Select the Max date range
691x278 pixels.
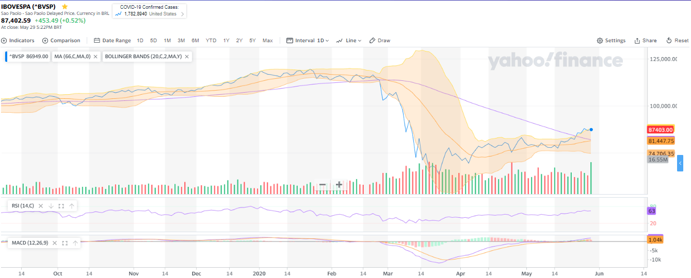267,41
